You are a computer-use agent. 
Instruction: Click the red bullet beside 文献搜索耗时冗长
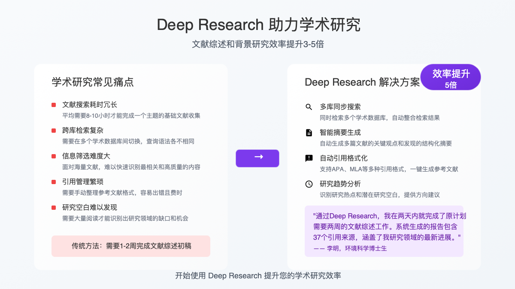54,105
